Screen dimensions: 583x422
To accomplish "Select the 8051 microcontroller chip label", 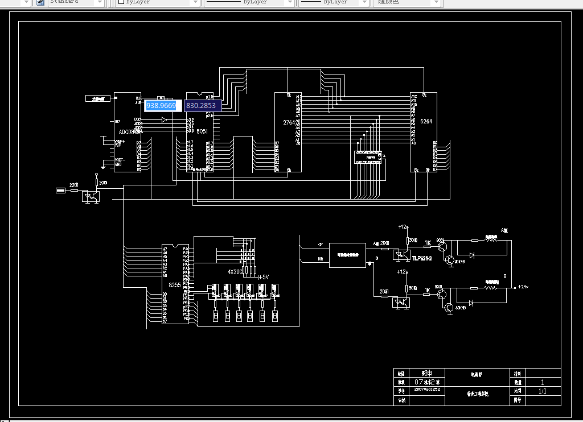I will click(202, 131).
